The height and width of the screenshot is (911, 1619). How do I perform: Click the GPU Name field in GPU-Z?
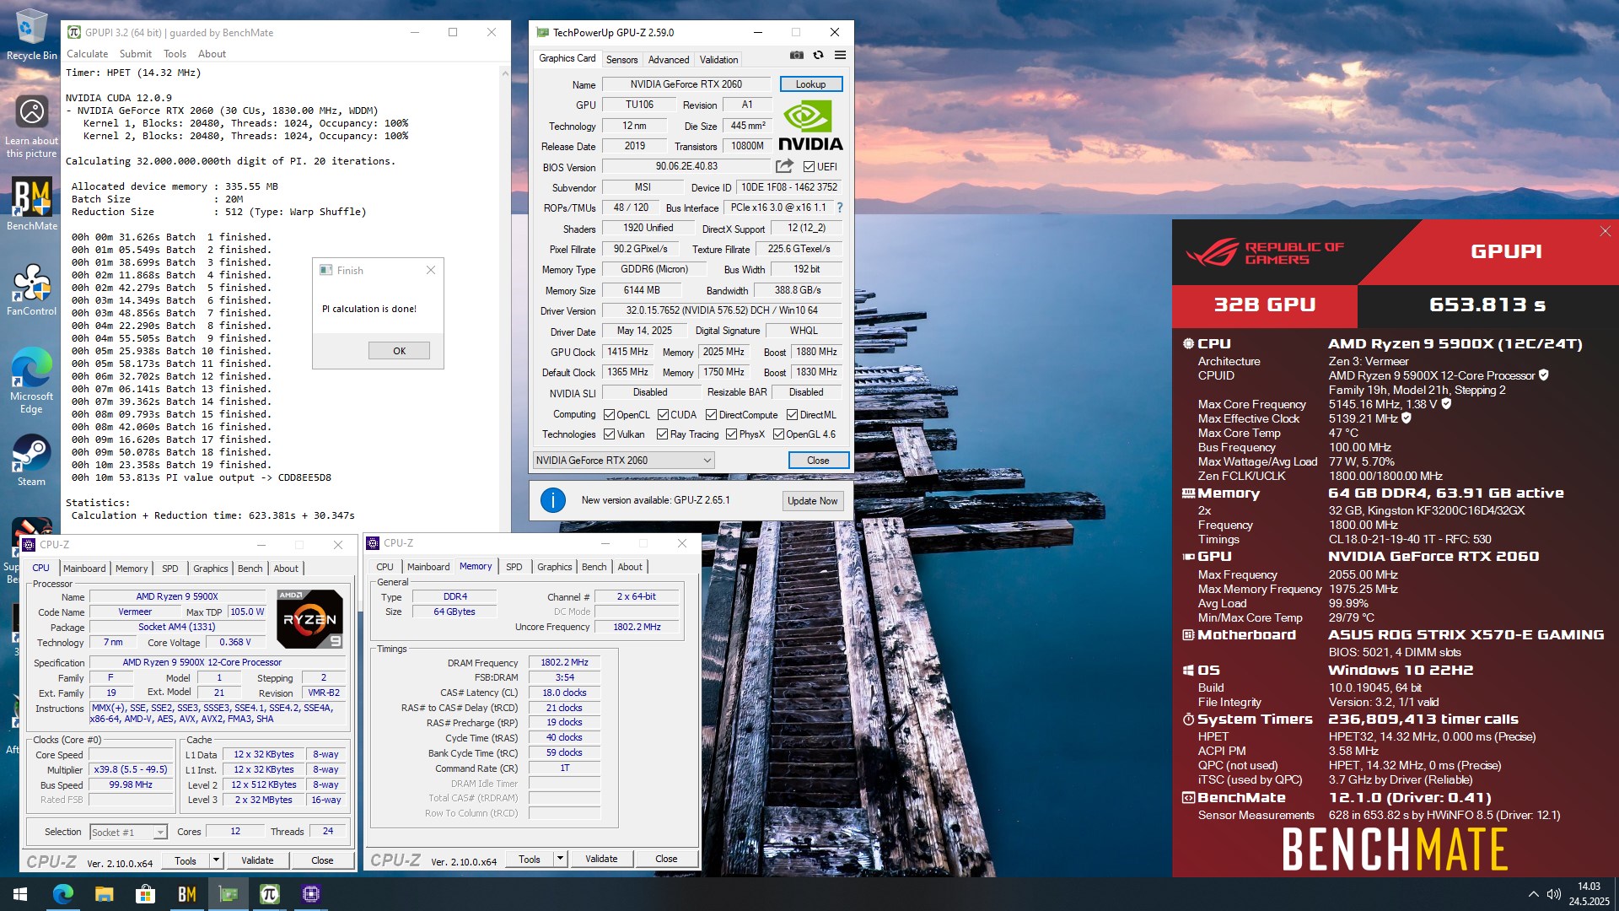(x=686, y=84)
